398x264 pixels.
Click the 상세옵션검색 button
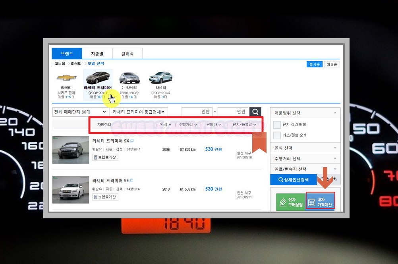point(294,179)
